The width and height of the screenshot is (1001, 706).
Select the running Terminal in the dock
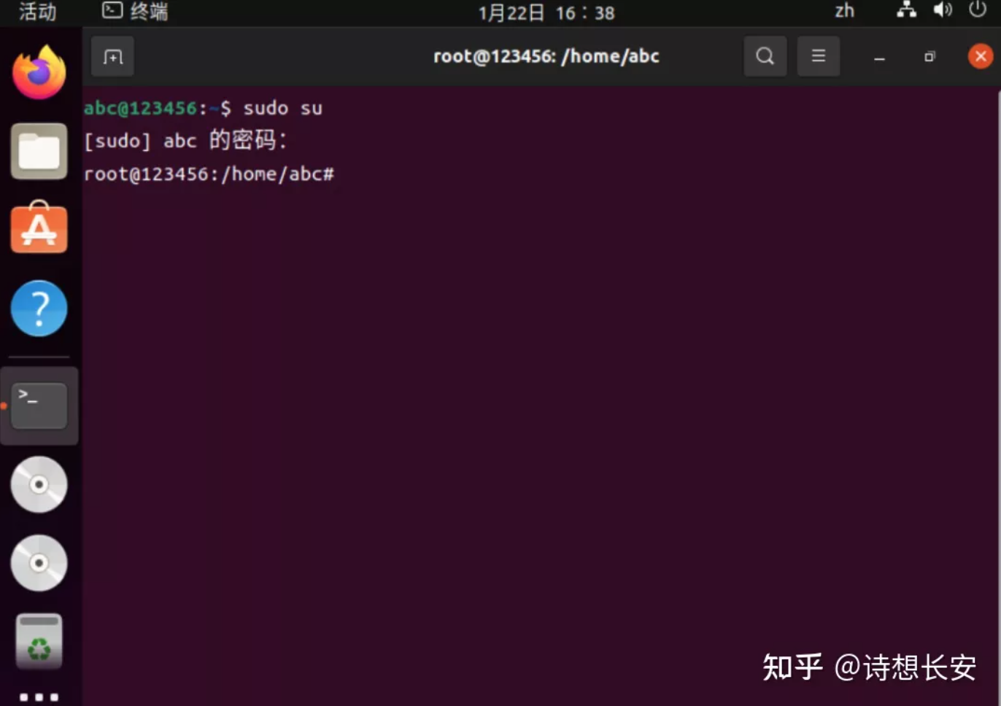38,406
